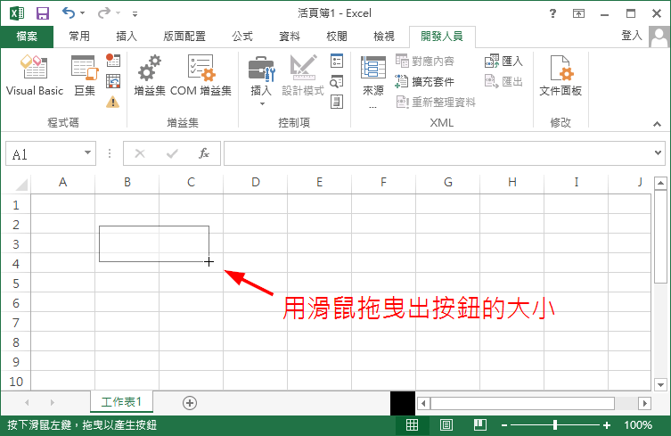Image resolution: width=671 pixels, height=436 pixels.
Task: Select column D header
Action: 256,183
